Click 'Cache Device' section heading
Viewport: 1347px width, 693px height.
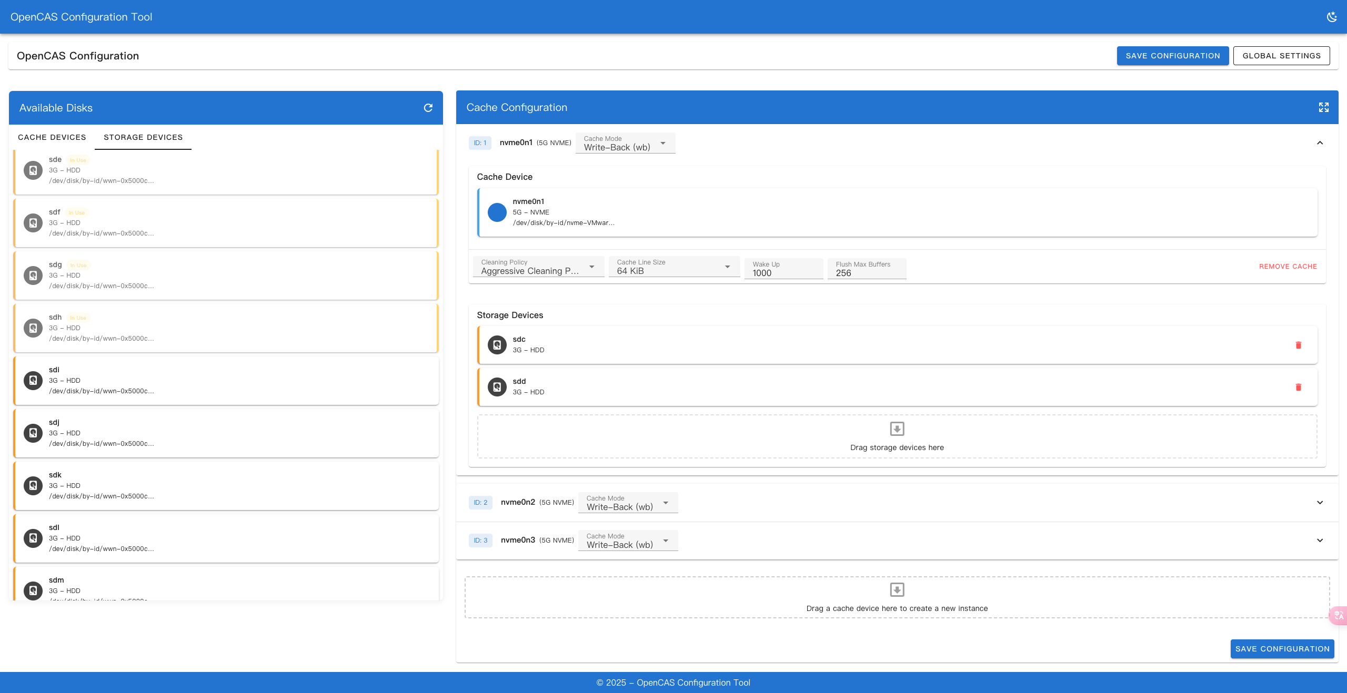505,177
